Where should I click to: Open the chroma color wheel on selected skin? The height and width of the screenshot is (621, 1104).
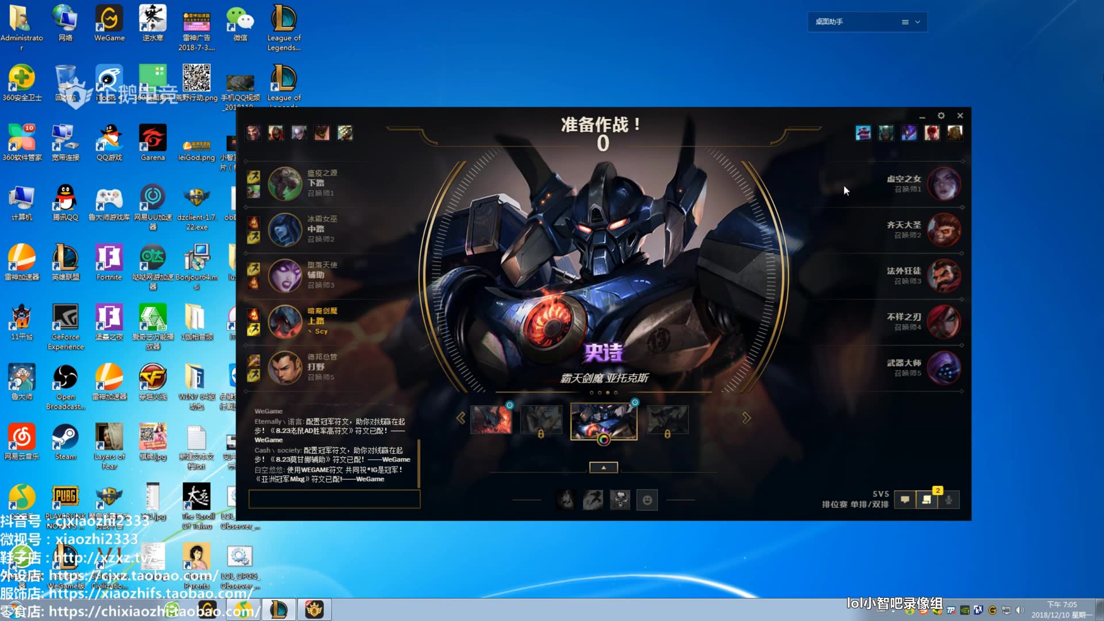click(604, 440)
